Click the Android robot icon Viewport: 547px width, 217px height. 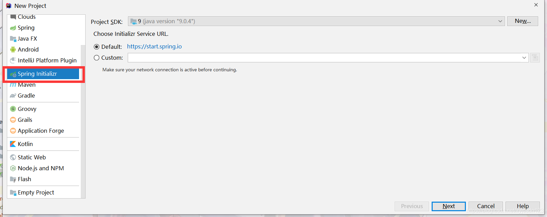coord(13,49)
